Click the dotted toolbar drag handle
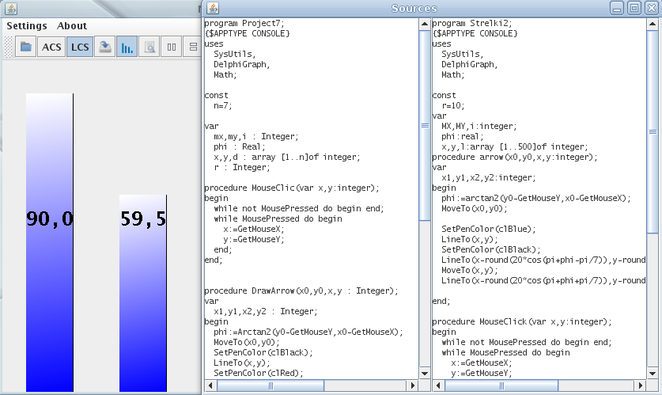 [8, 47]
